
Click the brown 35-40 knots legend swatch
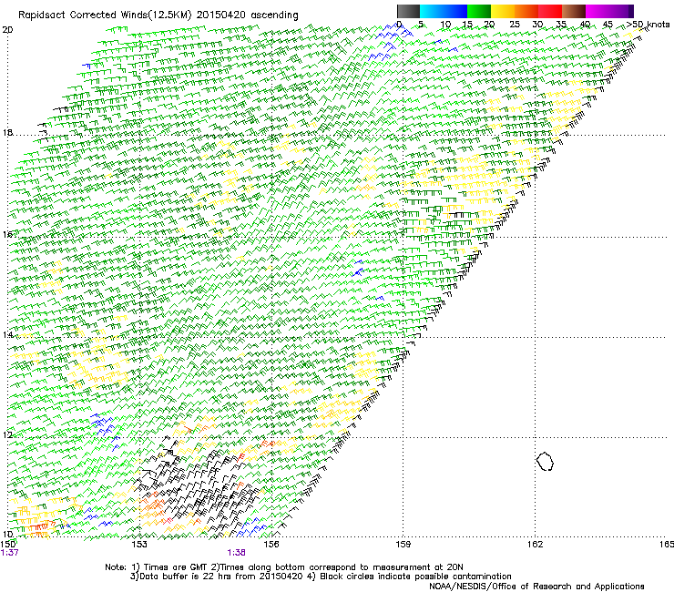[574, 11]
